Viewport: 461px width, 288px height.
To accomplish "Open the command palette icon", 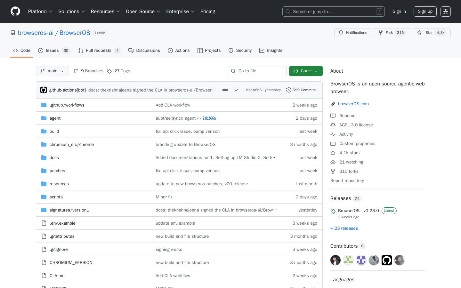I will click(446, 11).
